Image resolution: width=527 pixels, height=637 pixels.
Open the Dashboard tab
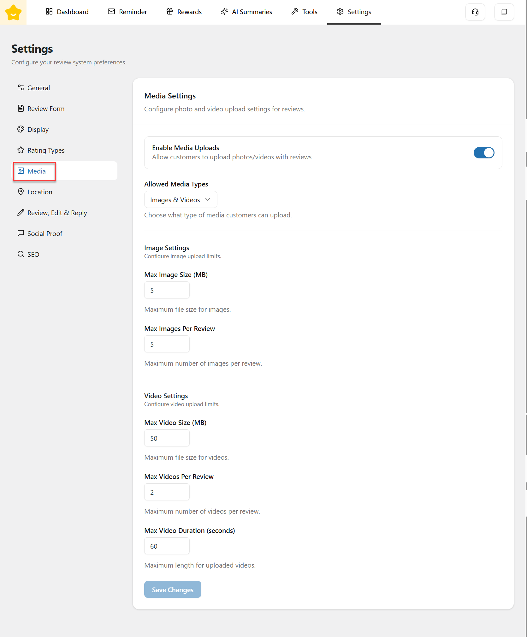pos(67,12)
